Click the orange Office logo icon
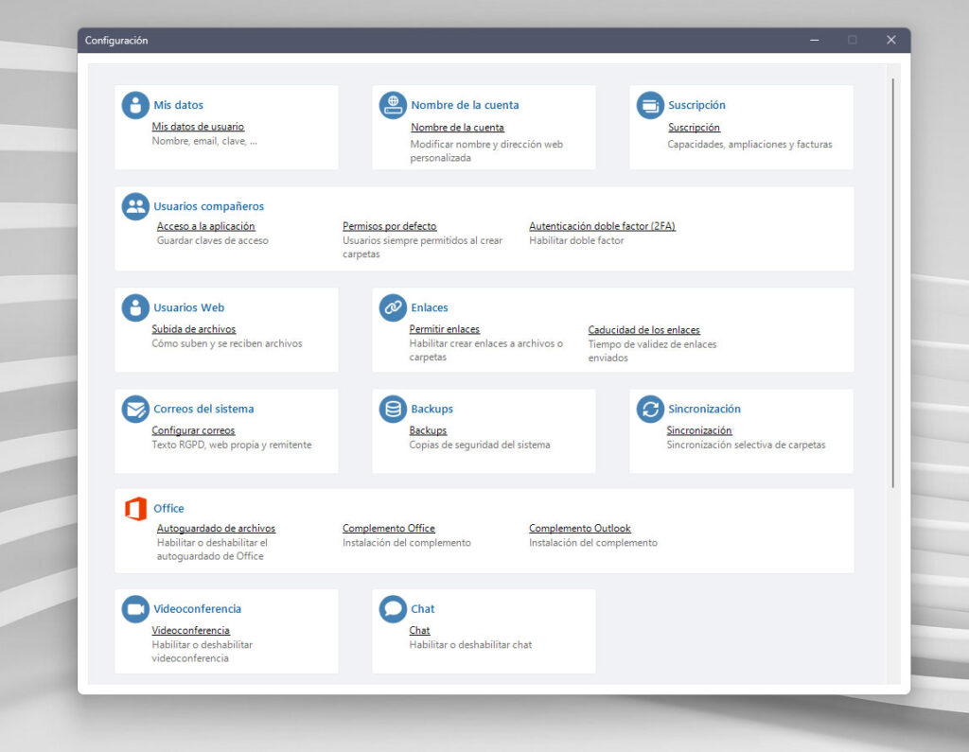This screenshot has width=969, height=752. pyautogui.click(x=135, y=509)
